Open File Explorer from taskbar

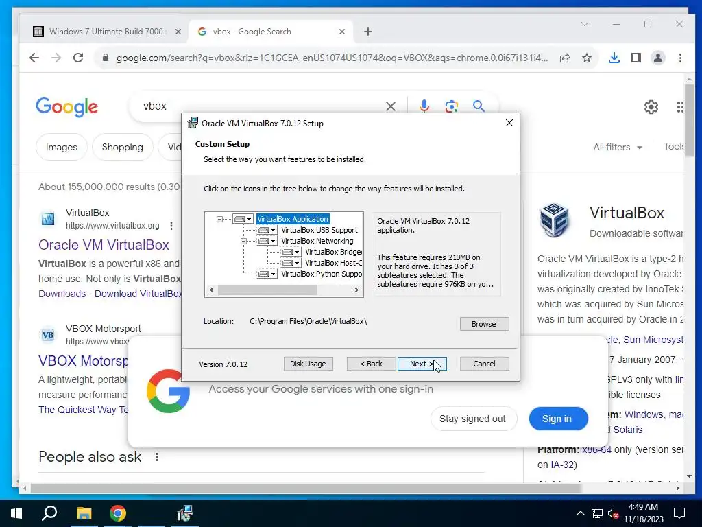tap(84, 513)
